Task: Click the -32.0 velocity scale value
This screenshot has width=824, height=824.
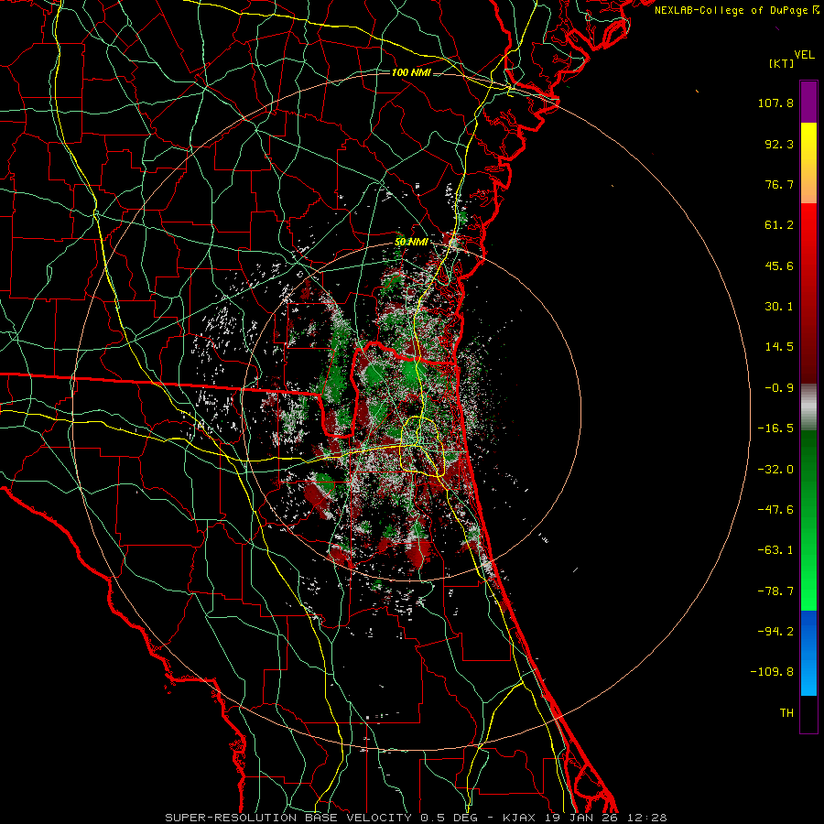Action: click(775, 470)
